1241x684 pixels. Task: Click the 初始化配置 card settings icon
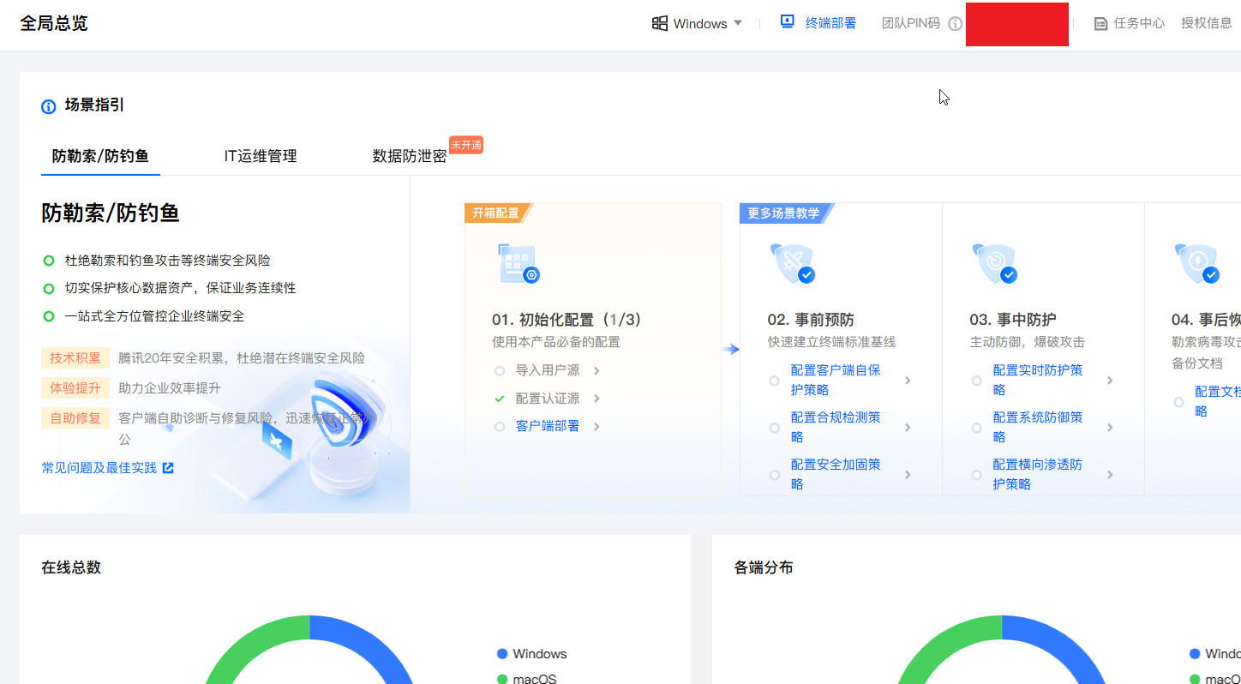tap(519, 264)
